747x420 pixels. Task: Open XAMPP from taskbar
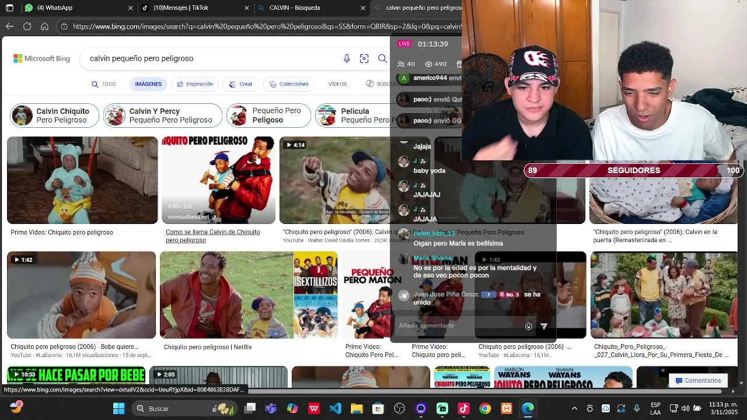click(x=507, y=408)
